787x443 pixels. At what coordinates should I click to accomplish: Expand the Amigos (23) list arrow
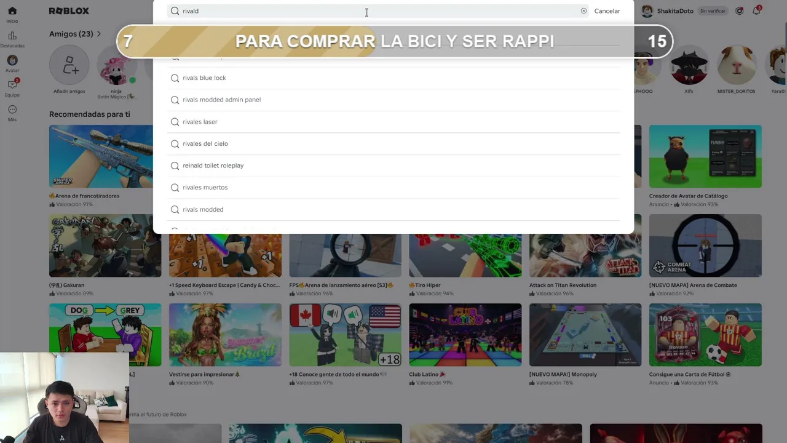point(98,34)
